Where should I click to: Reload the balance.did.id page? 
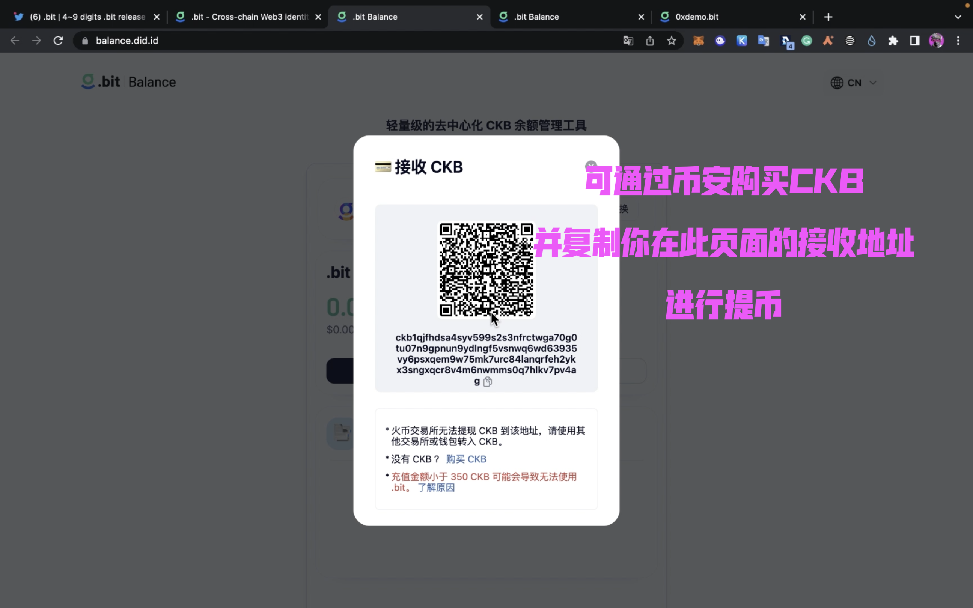[x=58, y=41]
